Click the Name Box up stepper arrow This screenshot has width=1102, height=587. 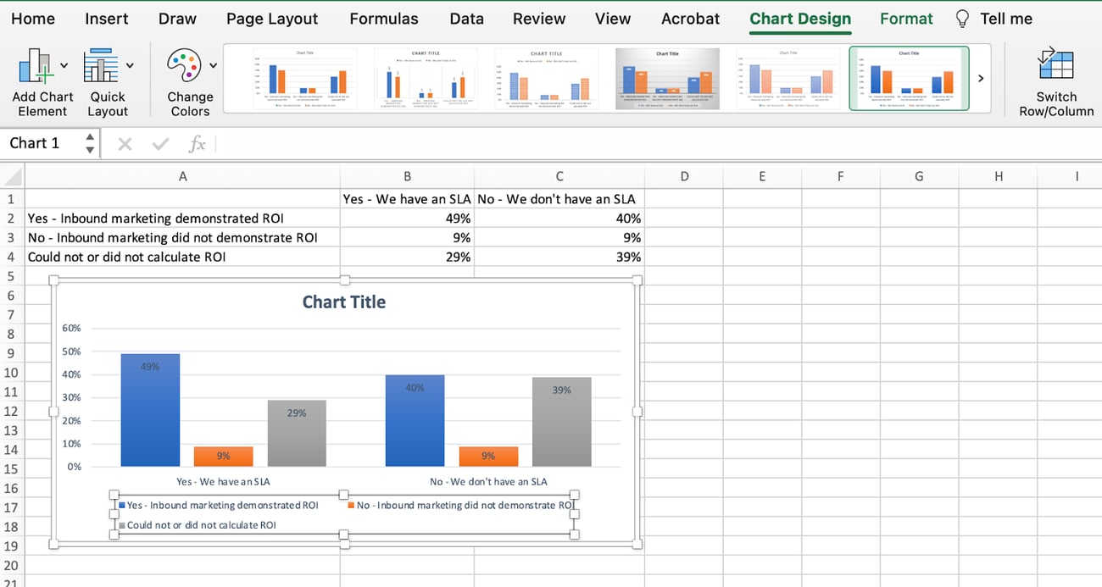pyautogui.click(x=90, y=136)
